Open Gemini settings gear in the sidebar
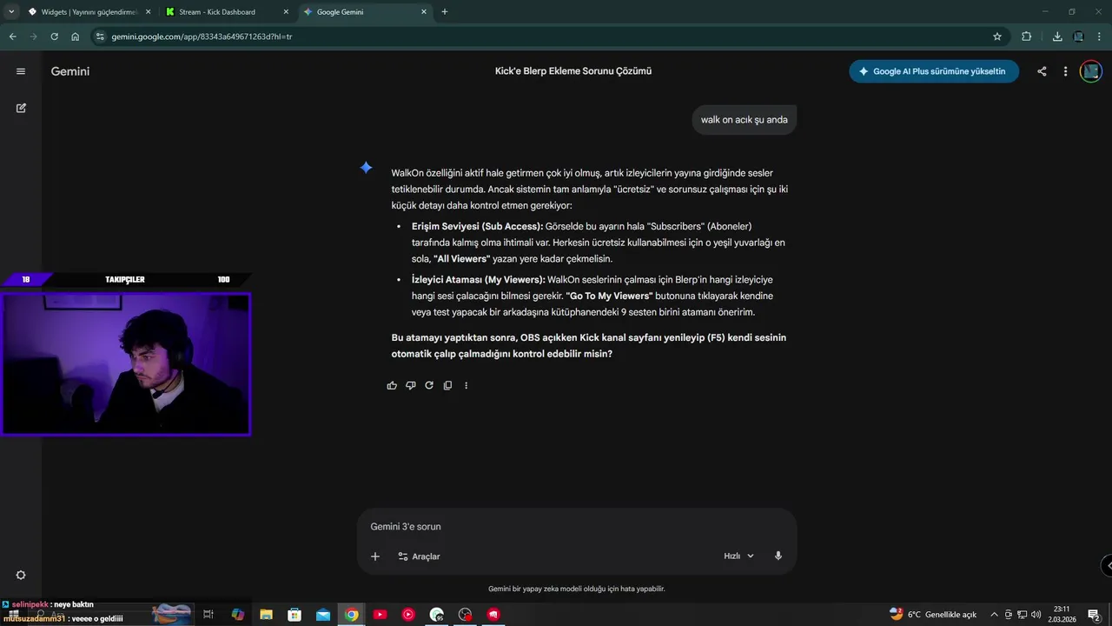 (21, 576)
